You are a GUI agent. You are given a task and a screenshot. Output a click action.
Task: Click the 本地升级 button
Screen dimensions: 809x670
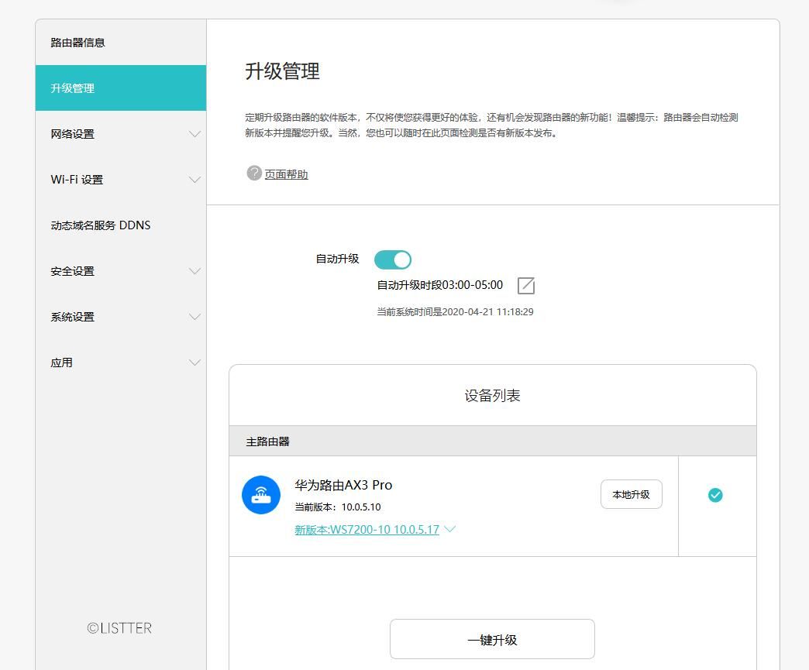(631, 494)
